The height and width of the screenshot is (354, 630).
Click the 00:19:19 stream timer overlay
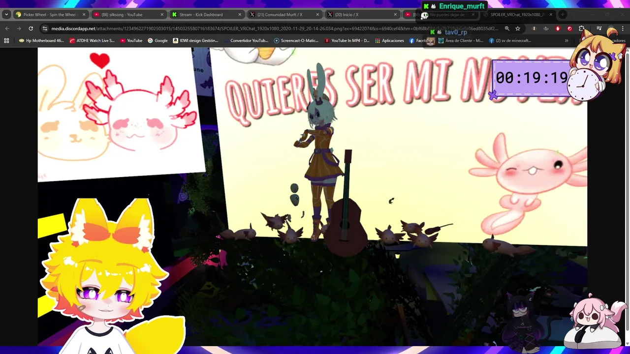pyautogui.click(x=532, y=78)
